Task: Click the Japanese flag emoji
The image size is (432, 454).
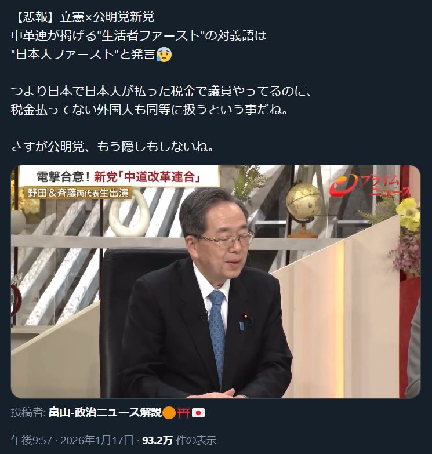Action: point(198,413)
